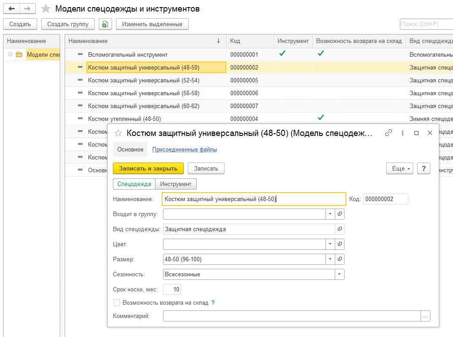
Task: Enable the return to warehouse checkbox
Action: click(117, 303)
